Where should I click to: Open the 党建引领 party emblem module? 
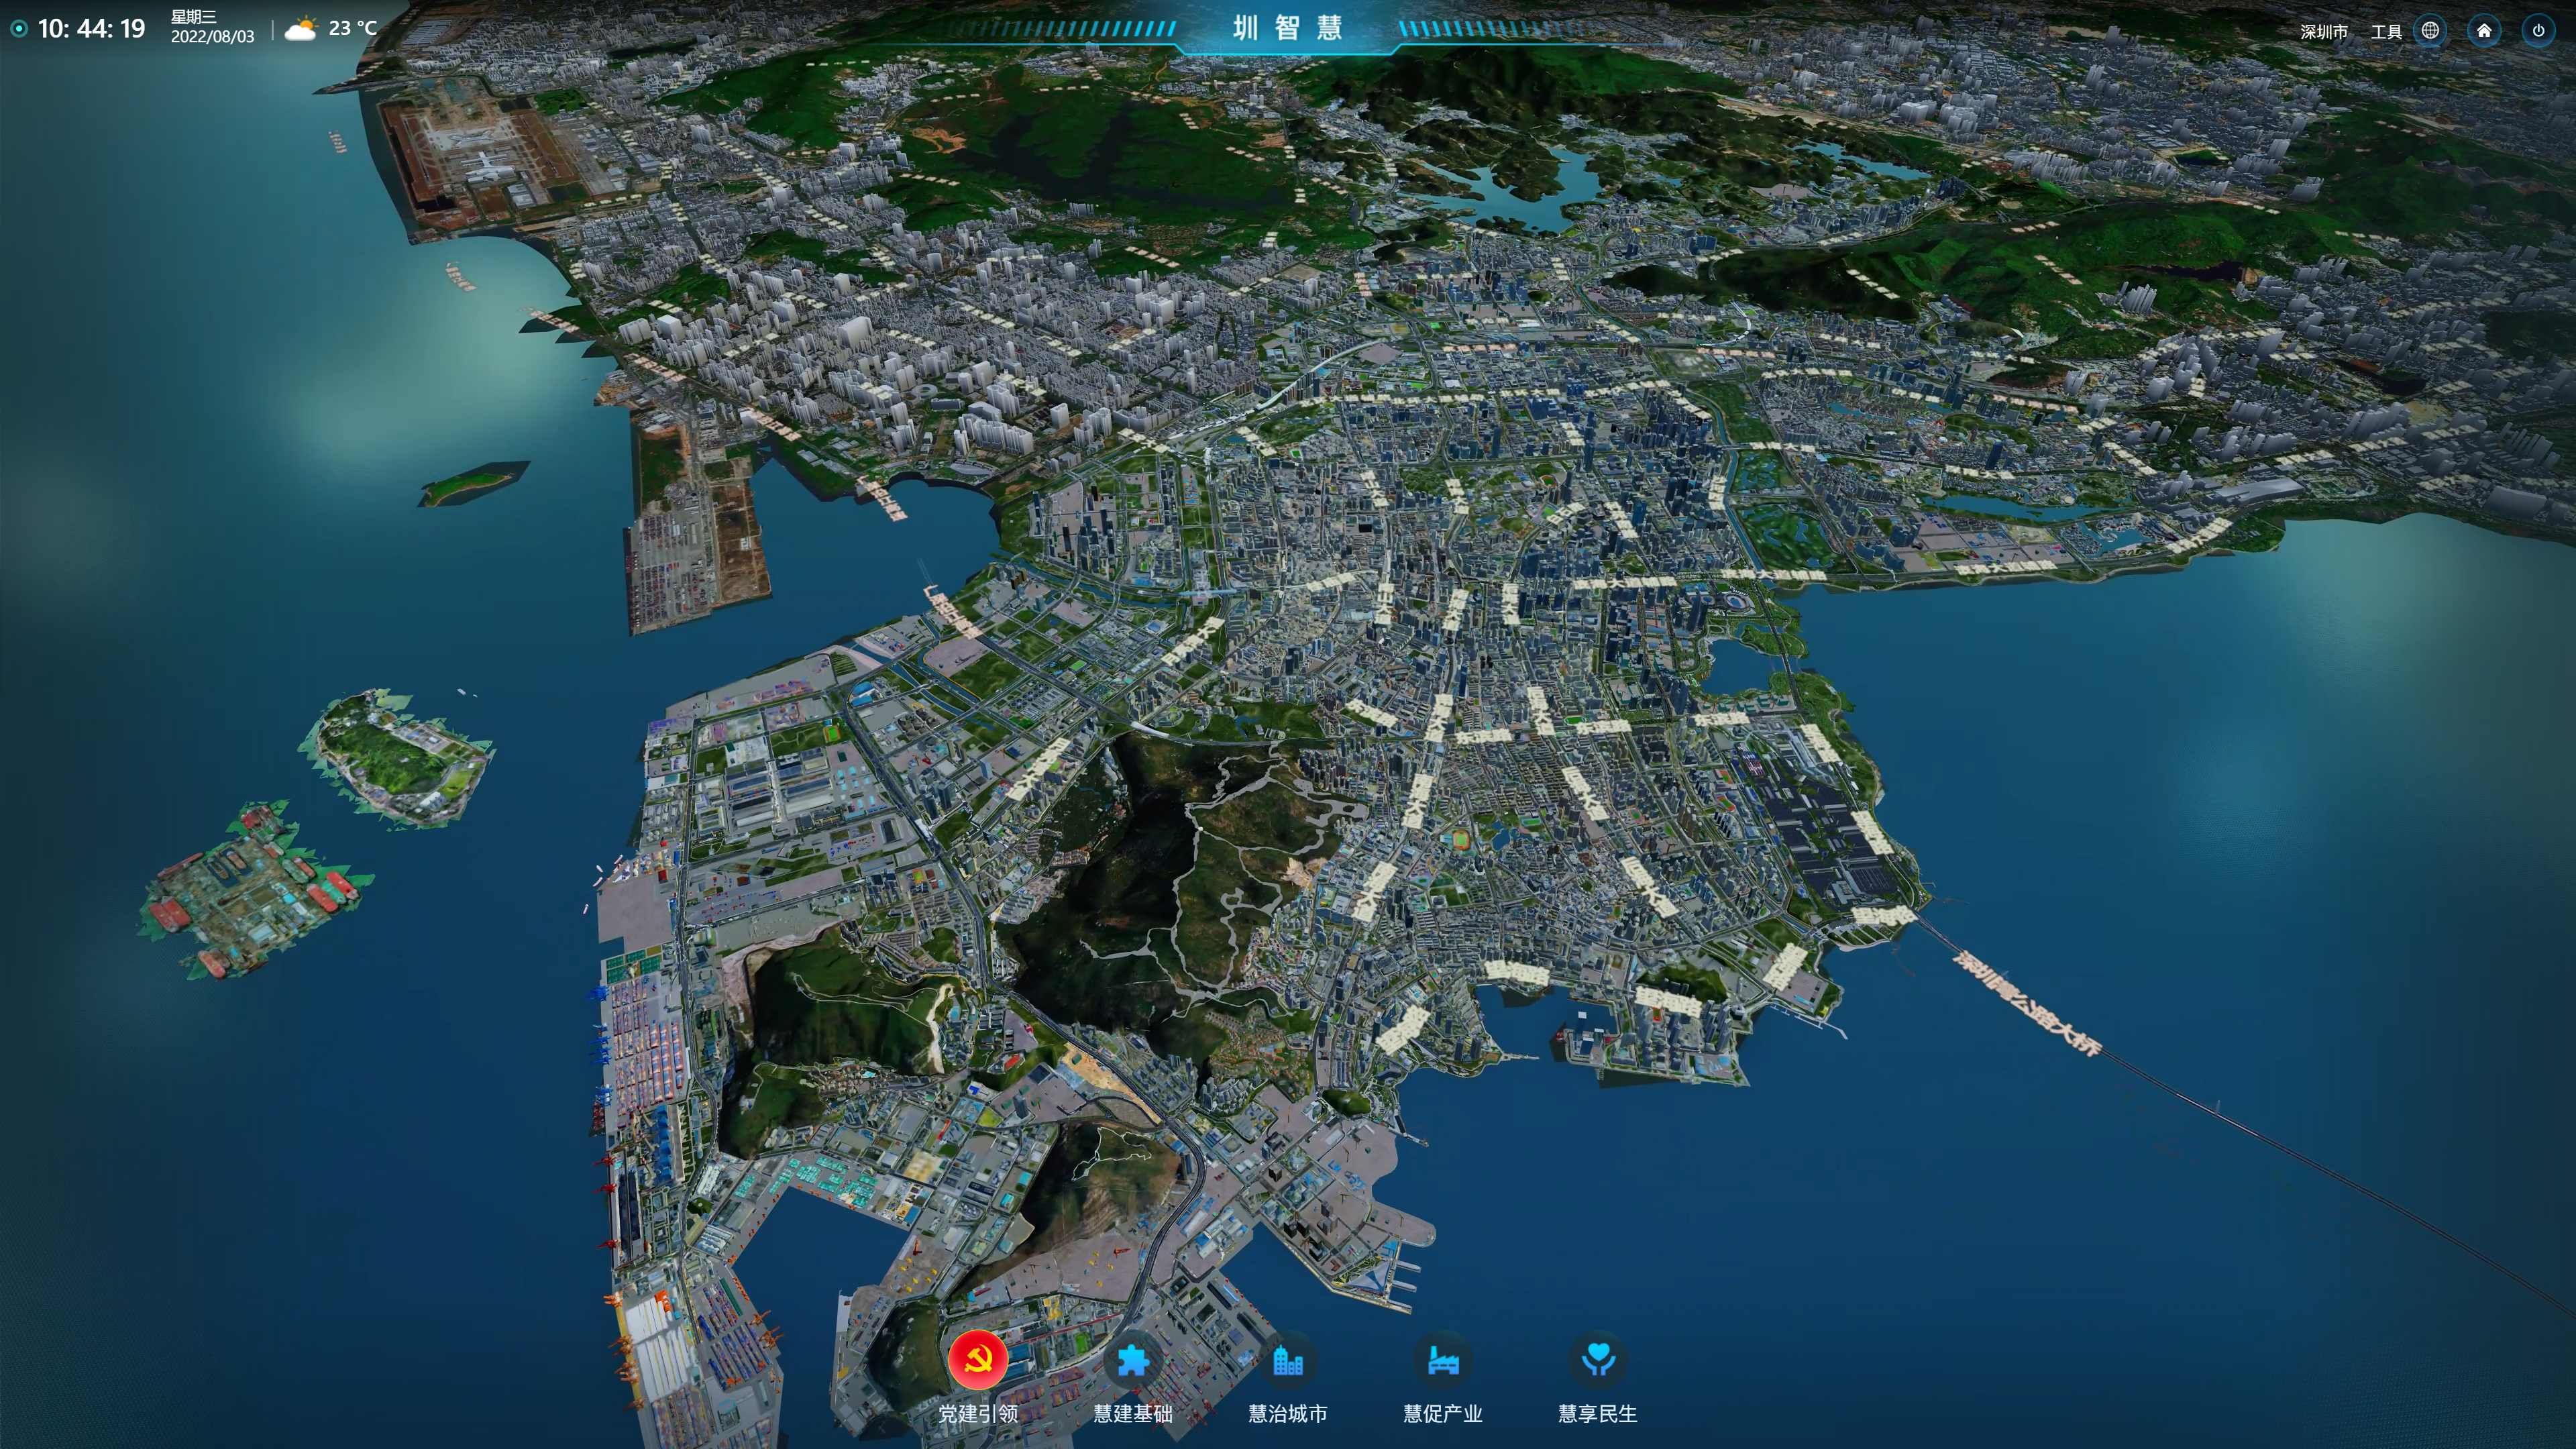coord(977,1361)
